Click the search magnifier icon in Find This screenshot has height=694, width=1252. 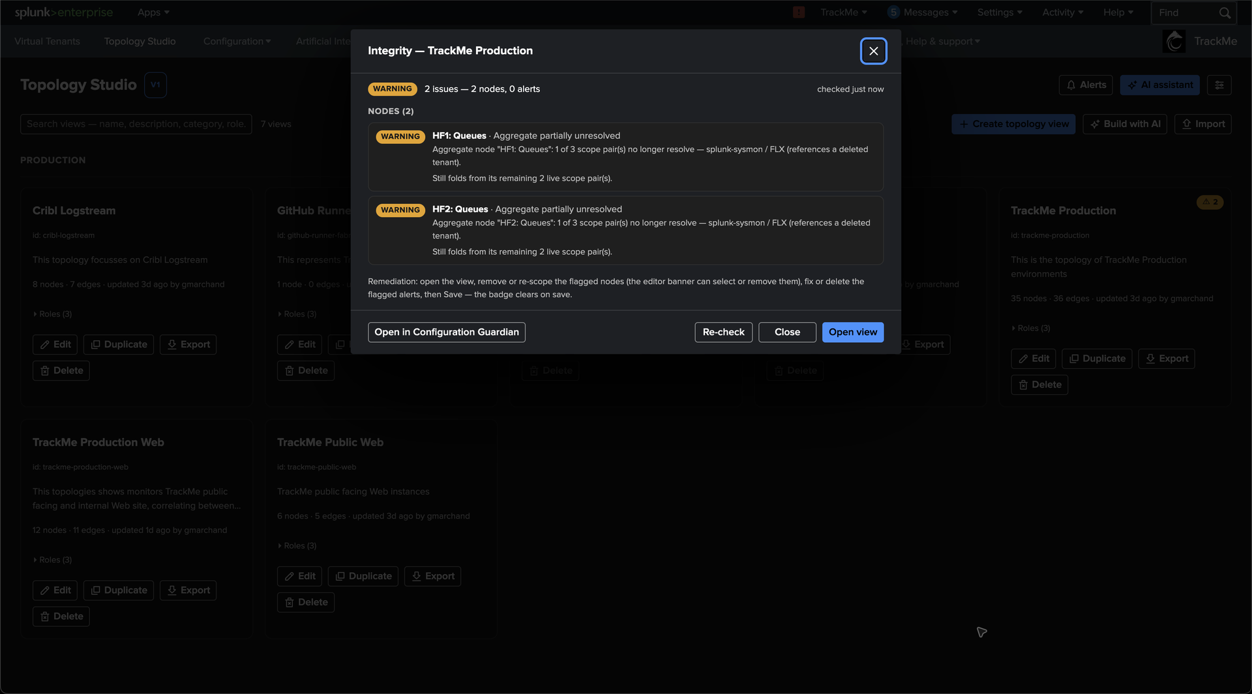(1225, 13)
